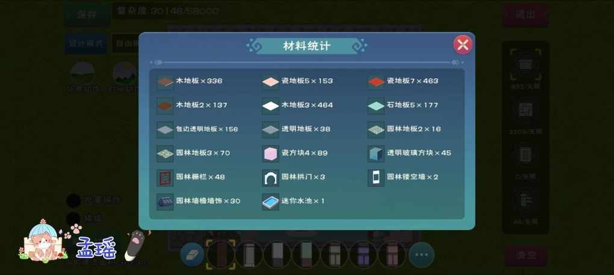Screen dimensions: 614x275
Task: Click the 木地板 ×336 material icon
Action: [166, 82]
